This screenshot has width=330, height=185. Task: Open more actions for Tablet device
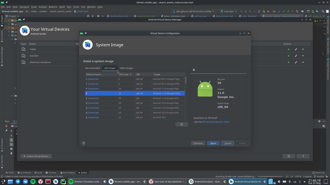(x=303, y=49)
